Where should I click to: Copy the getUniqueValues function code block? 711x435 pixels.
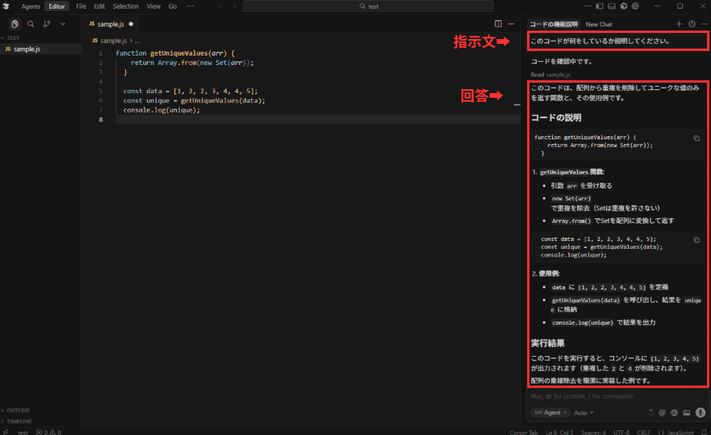(696, 138)
